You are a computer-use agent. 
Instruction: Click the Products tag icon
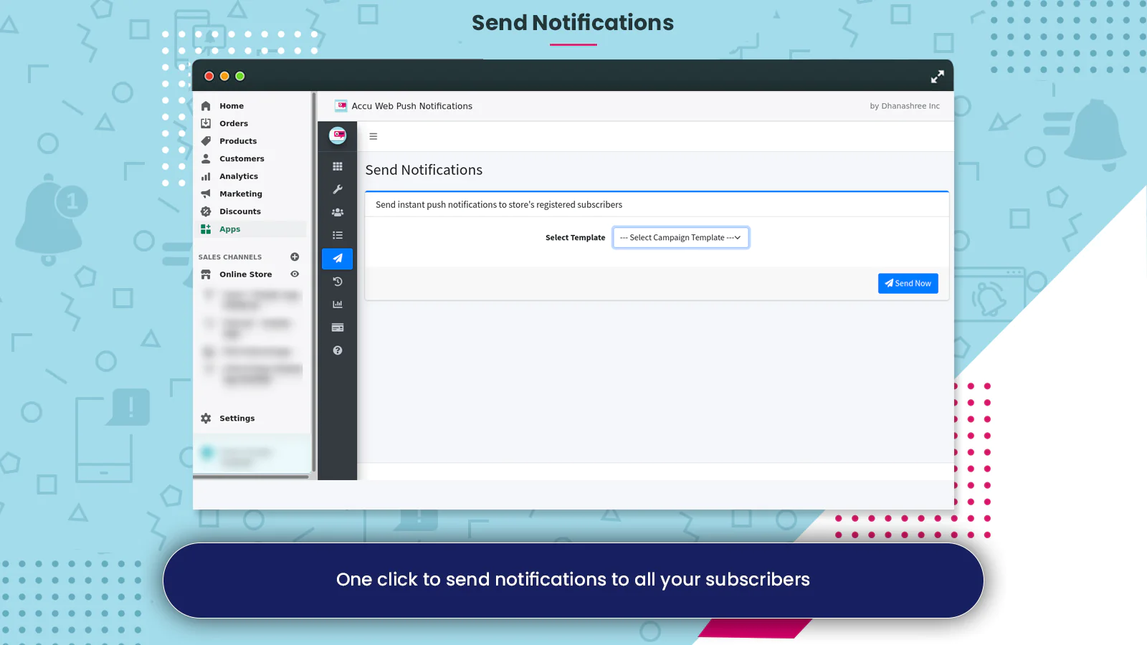pos(206,141)
